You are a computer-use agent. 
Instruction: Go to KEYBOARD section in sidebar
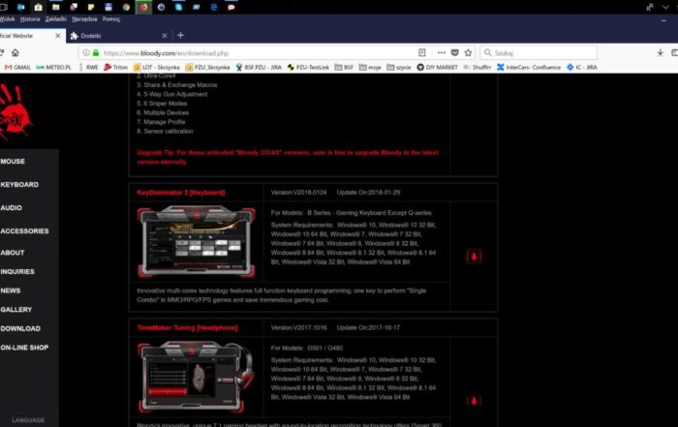pos(19,185)
